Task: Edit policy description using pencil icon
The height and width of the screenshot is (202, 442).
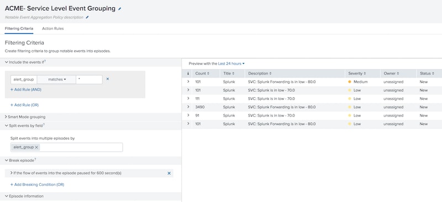Action: (87, 18)
